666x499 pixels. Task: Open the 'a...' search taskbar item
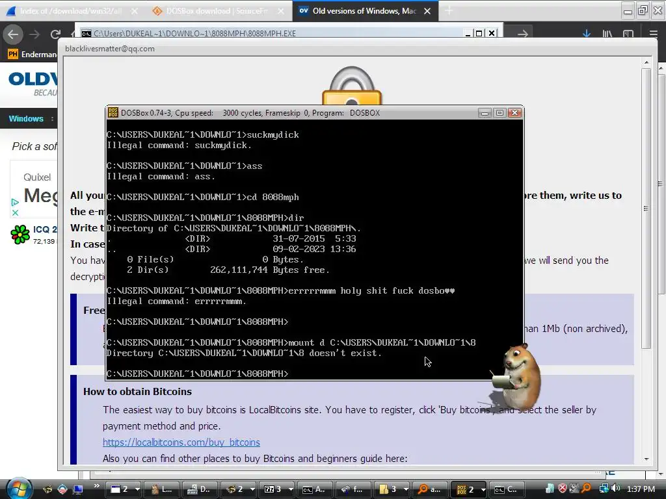click(429, 489)
